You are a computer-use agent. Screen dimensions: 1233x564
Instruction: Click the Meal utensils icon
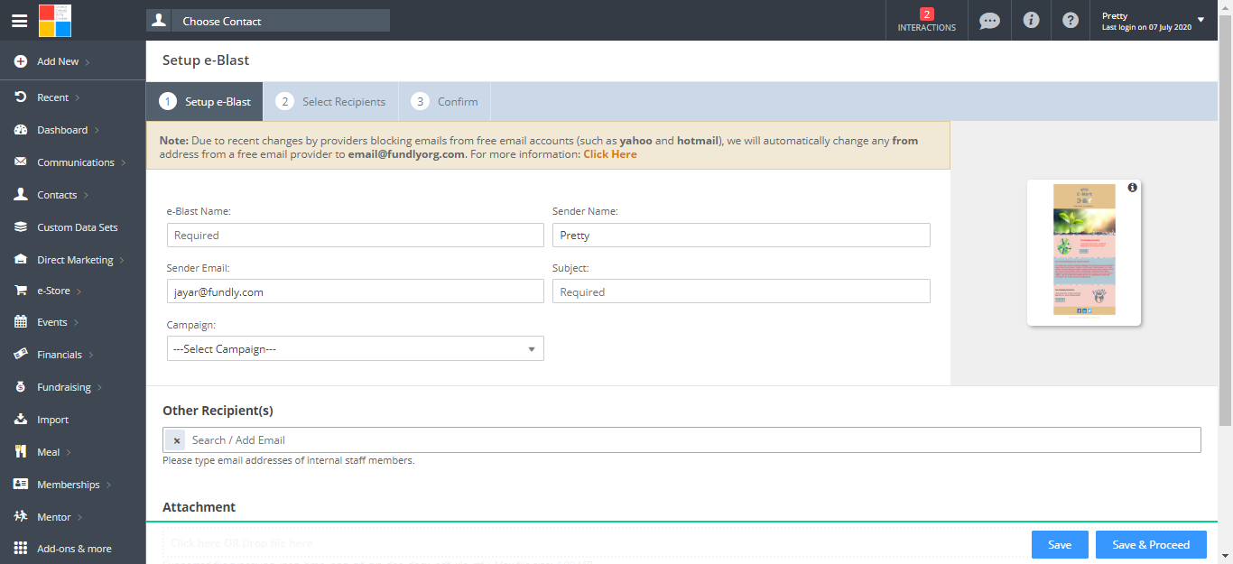point(20,452)
